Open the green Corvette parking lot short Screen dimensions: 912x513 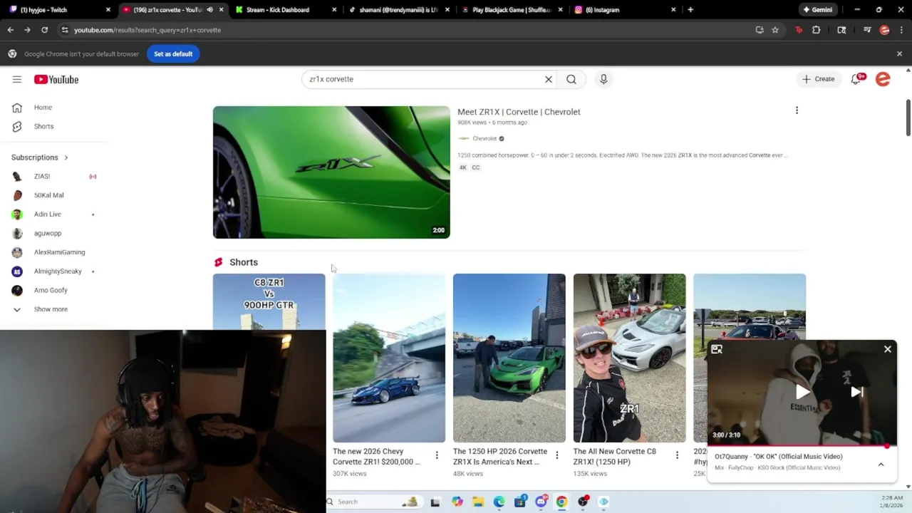pyautogui.click(x=509, y=358)
